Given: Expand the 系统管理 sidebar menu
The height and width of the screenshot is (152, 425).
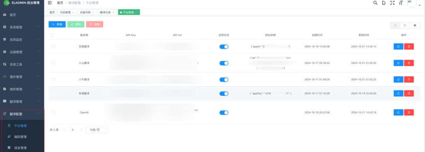Looking at the screenshot, I should click(x=22, y=27).
